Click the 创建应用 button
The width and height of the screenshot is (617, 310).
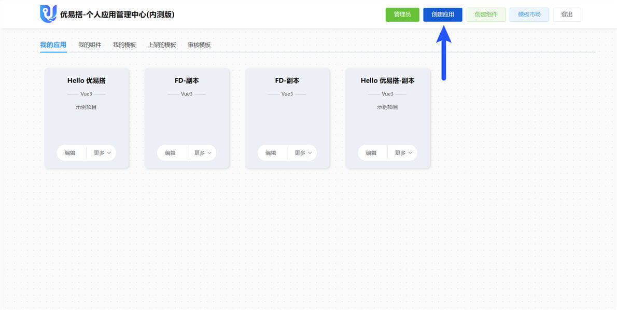(443, 15)
